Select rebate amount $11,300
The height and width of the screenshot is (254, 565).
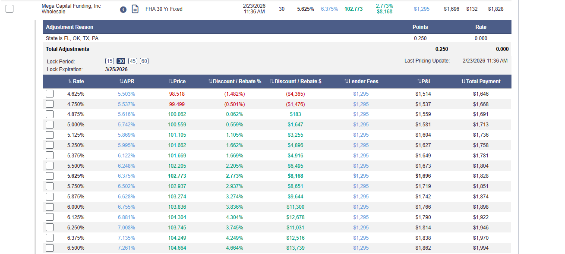coord(295,207)
